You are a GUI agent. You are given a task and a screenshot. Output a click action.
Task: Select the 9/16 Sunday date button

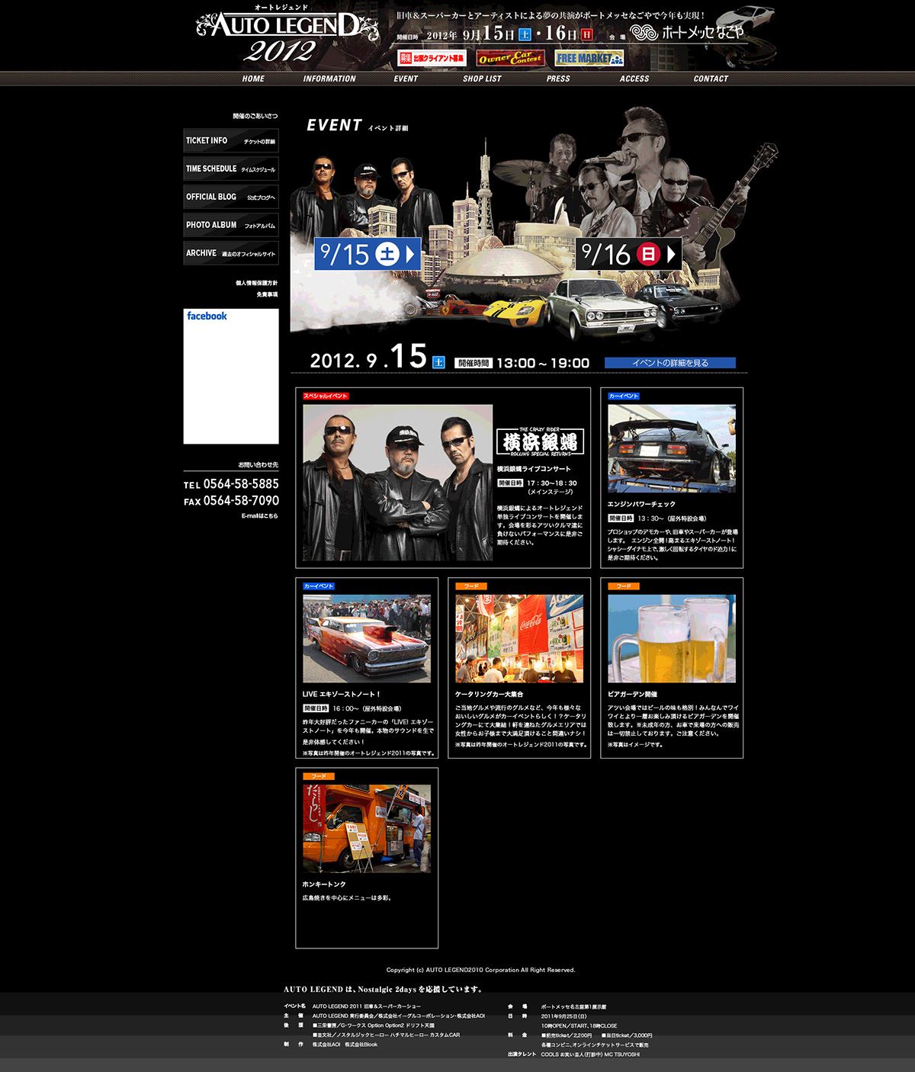[x=628, y=254]
